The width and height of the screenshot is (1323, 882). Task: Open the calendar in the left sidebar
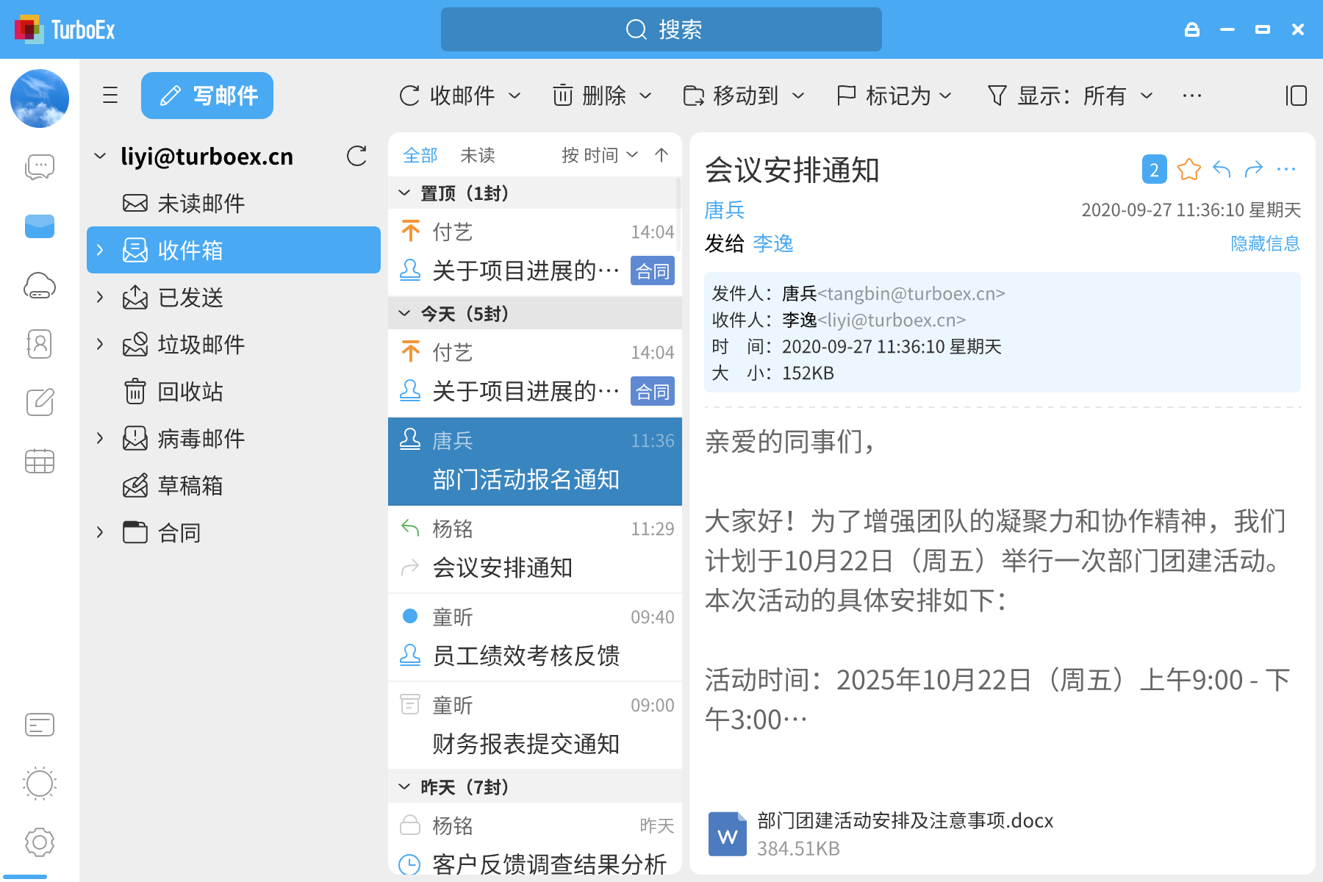[40, 462]
